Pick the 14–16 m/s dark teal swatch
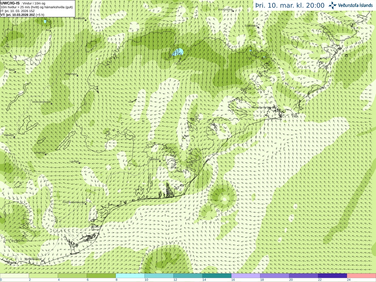 tap(217, 276)
